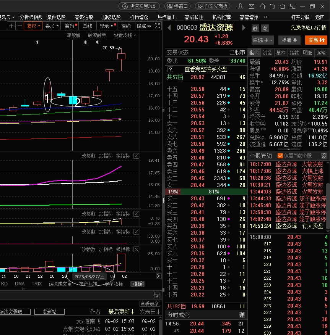This screenshot has width=330, height=335.
Task: Click the question mark help icon
Action: pyautogui.click(x=171, y=69)
